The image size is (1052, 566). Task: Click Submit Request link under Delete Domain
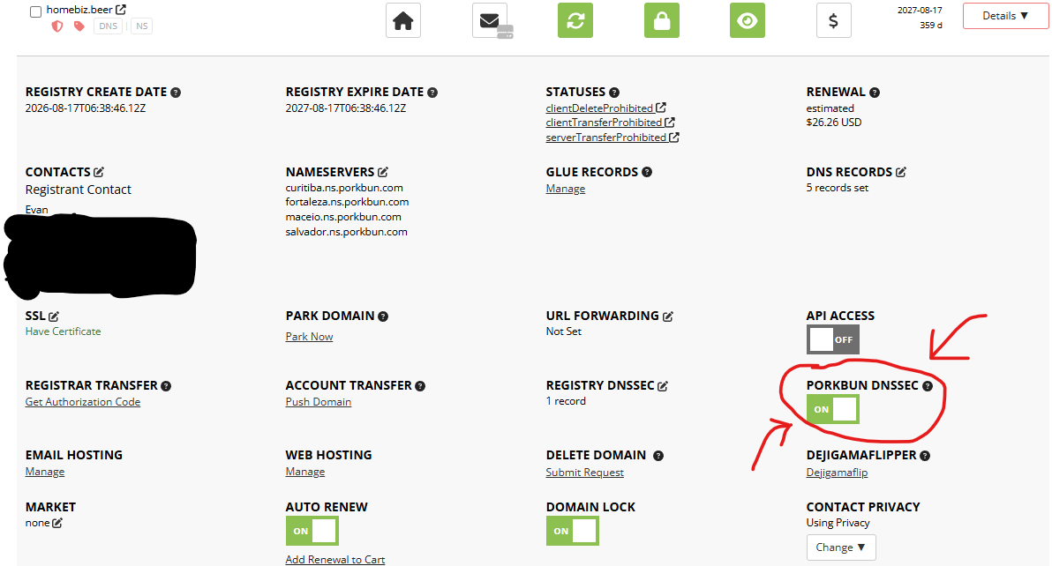tap(585, 473)
